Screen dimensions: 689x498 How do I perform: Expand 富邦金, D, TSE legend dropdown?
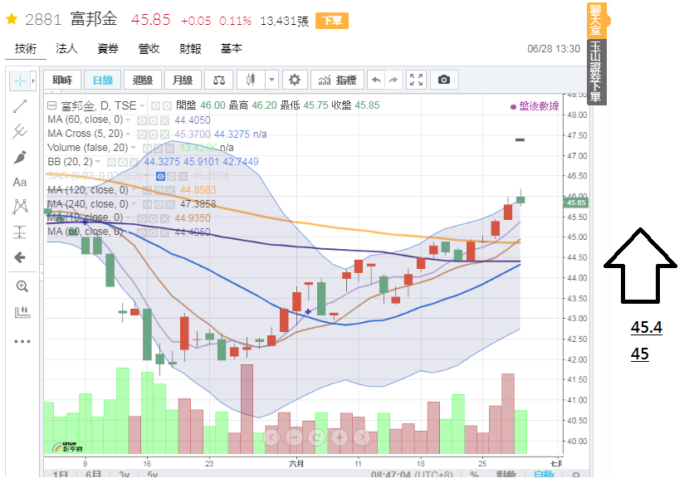click(x=142, y=106)
